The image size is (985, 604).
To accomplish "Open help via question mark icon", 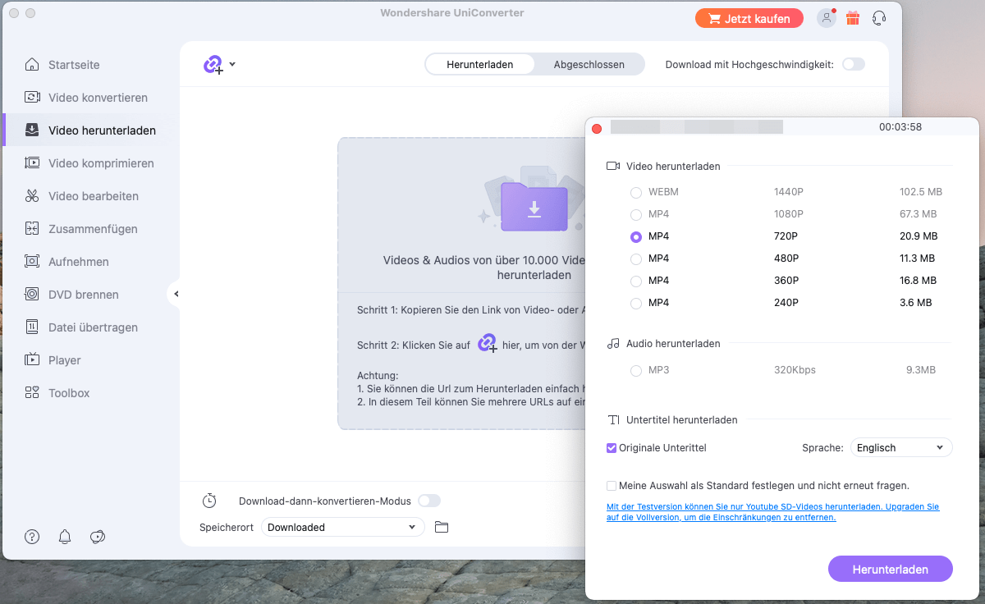I will [x=32, y=537].
